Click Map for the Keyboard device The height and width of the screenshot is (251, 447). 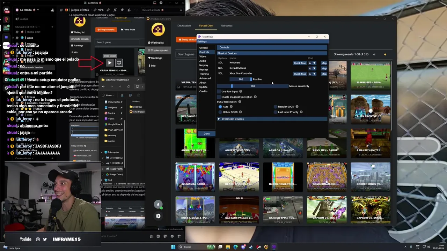pyautogui.click(x=324, y=63)
